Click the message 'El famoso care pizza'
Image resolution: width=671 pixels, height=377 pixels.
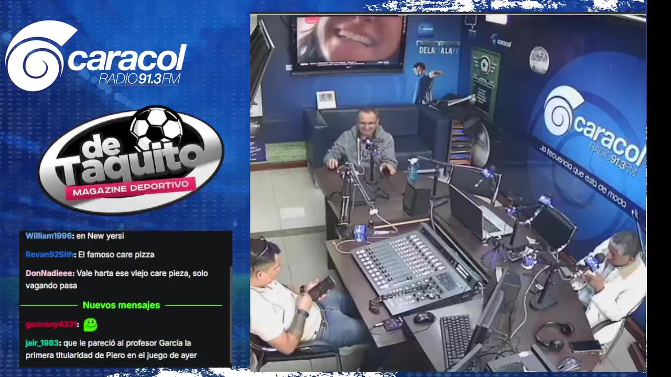tap(116, 254)
